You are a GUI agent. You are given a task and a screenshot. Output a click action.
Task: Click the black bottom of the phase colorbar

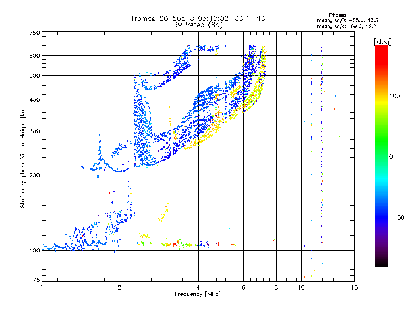click(382, 262)
